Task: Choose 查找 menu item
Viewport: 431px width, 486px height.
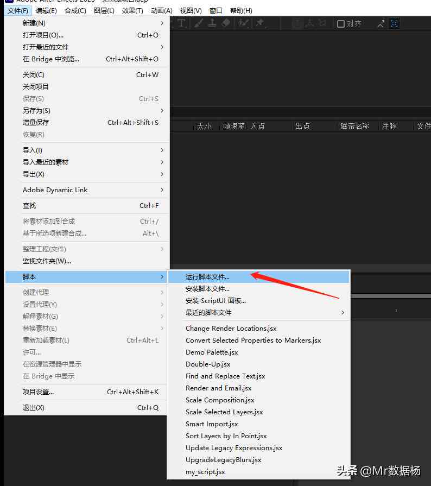Action: (x=87, y=206)
